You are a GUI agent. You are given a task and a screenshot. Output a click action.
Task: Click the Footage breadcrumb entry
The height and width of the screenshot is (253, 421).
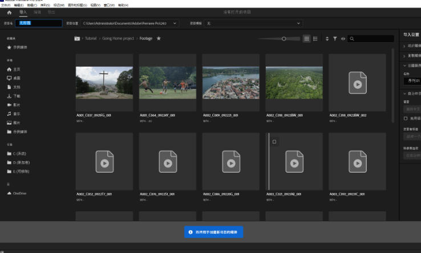(x=146, y=38)
